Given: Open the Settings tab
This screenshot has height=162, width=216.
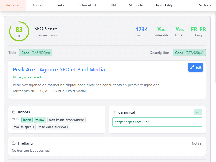Looking at the screenshot, I should point(205,5).
